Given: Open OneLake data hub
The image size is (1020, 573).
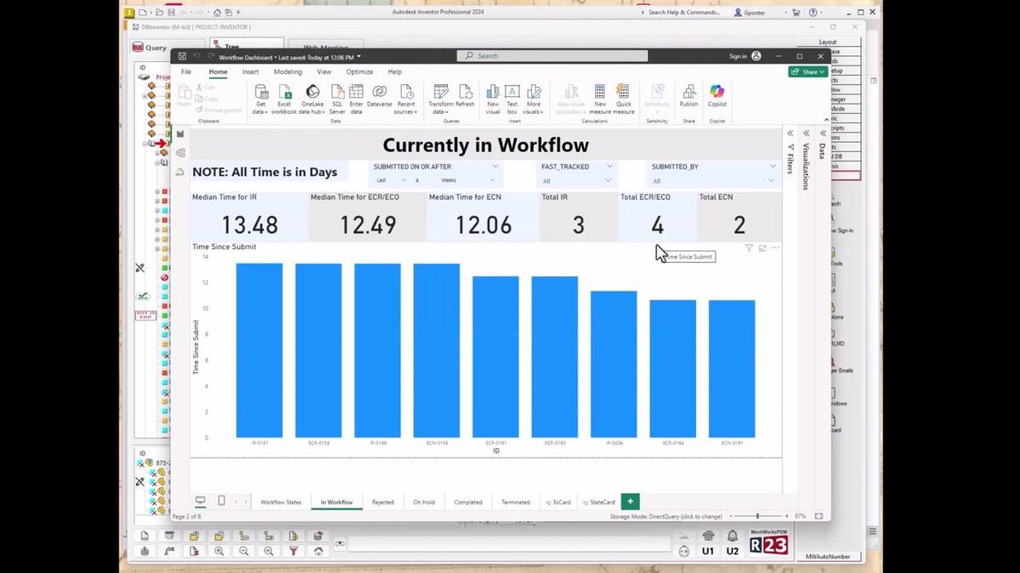Looking at the screenshot, I should 312,99.
